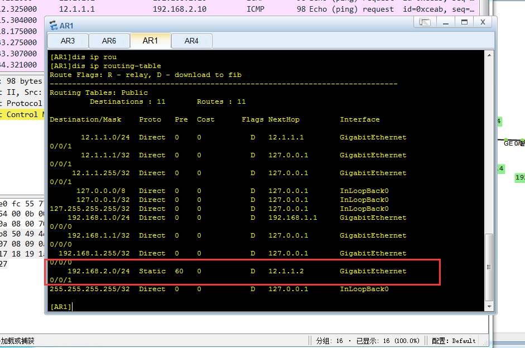This screenshot has height=348, width=525.
Task: Click the 192.168.1.255/32 destination entry
Action: click(x=94, y=253)
